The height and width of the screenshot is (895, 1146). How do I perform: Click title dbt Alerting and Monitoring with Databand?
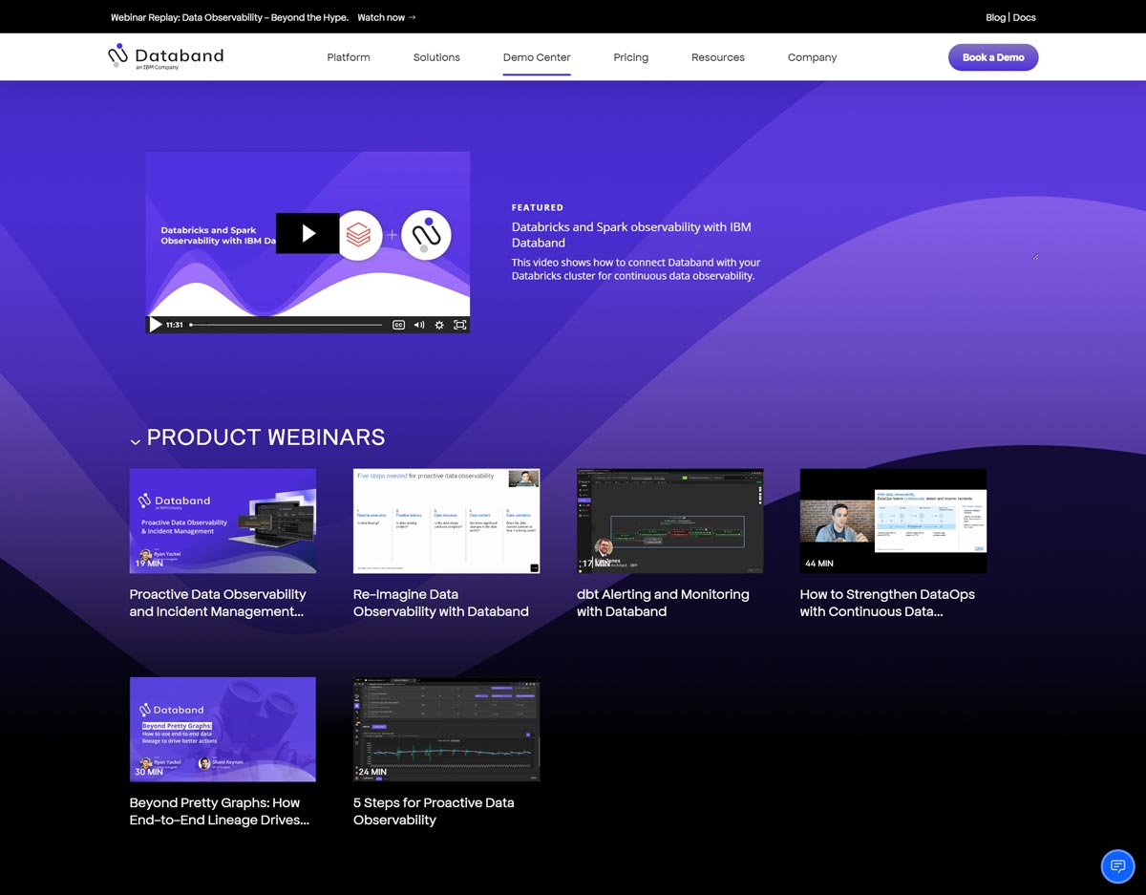pyautogui.click(x=663, y=603)
